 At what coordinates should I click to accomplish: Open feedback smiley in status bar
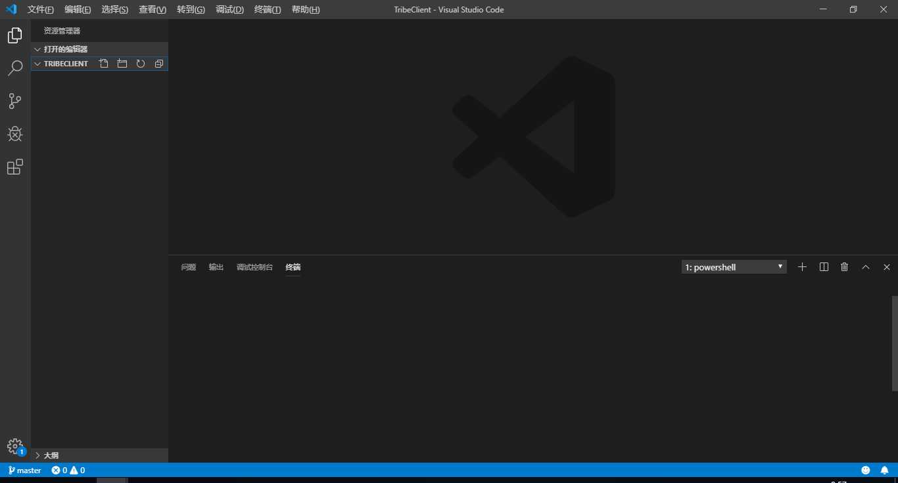click(866, 470)
